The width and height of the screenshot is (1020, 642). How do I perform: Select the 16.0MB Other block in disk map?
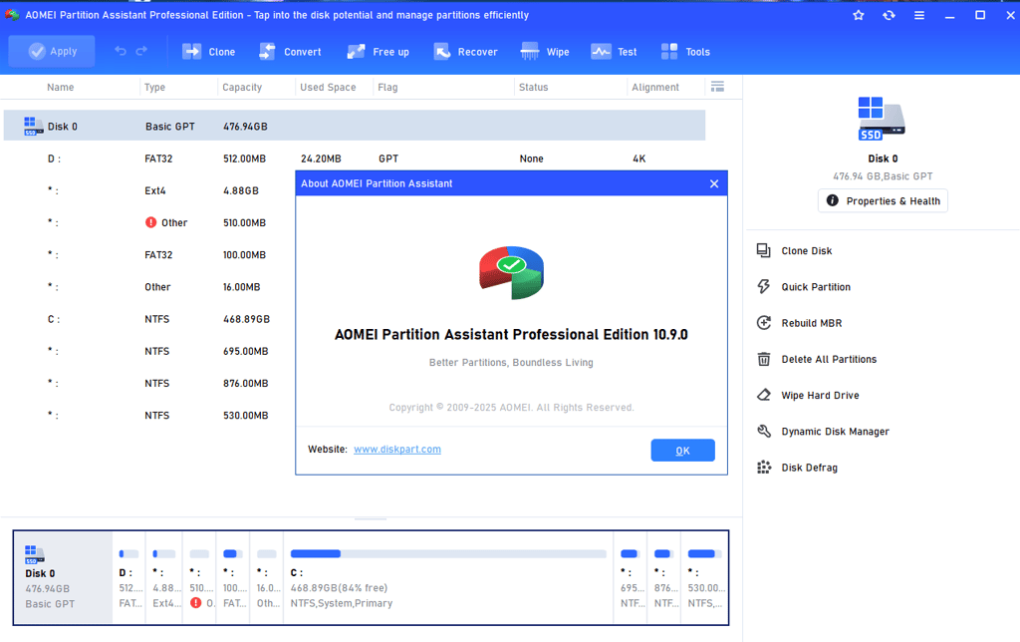tap(267, 577)
